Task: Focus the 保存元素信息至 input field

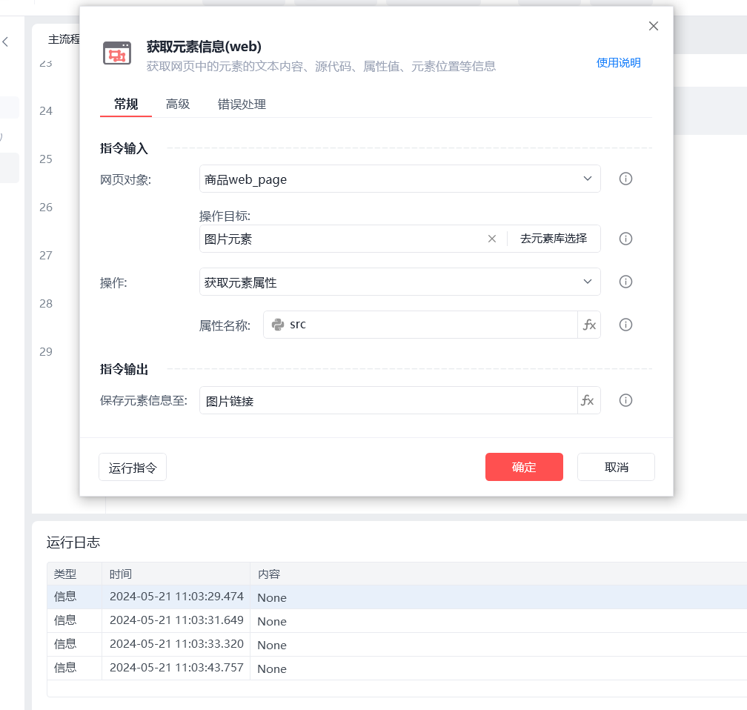Action: tap(388, 400)
